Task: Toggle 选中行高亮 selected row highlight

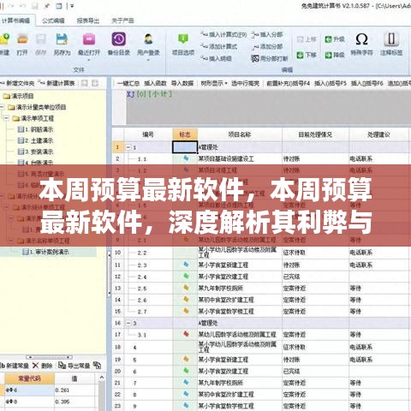Action: (x=245, y=83)
